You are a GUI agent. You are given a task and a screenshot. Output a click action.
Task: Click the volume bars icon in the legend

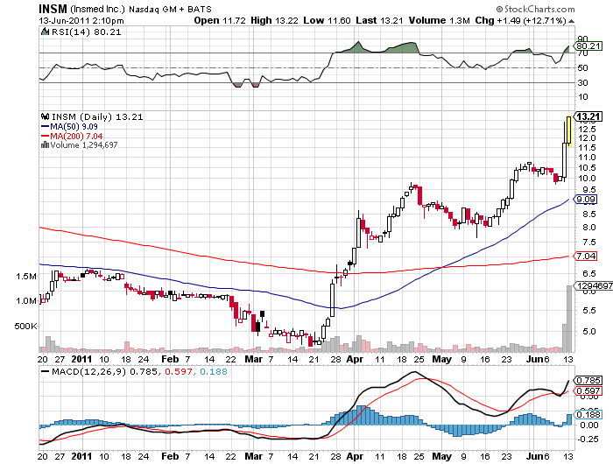(x=45, y=145)
